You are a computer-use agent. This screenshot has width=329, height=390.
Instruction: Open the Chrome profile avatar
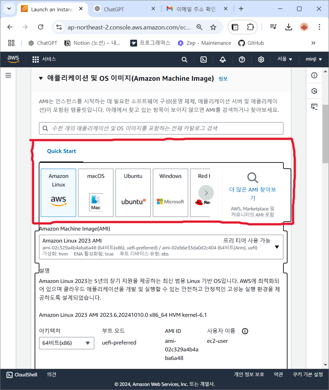click(304, 27)
